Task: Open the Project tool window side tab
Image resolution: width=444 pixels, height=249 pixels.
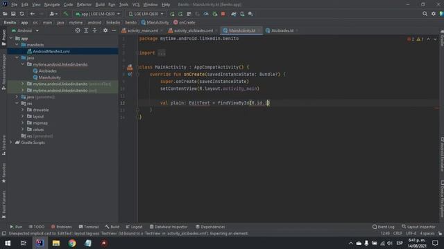Action: tap(3, 37)
